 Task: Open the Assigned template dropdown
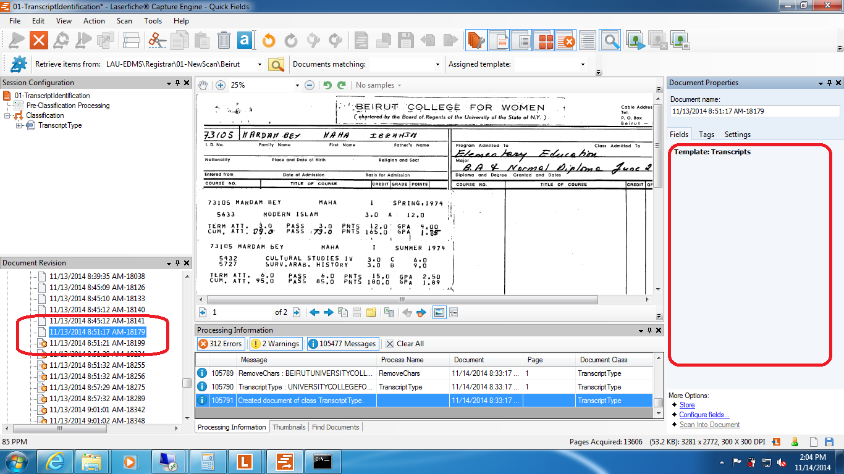click(582, 64)
